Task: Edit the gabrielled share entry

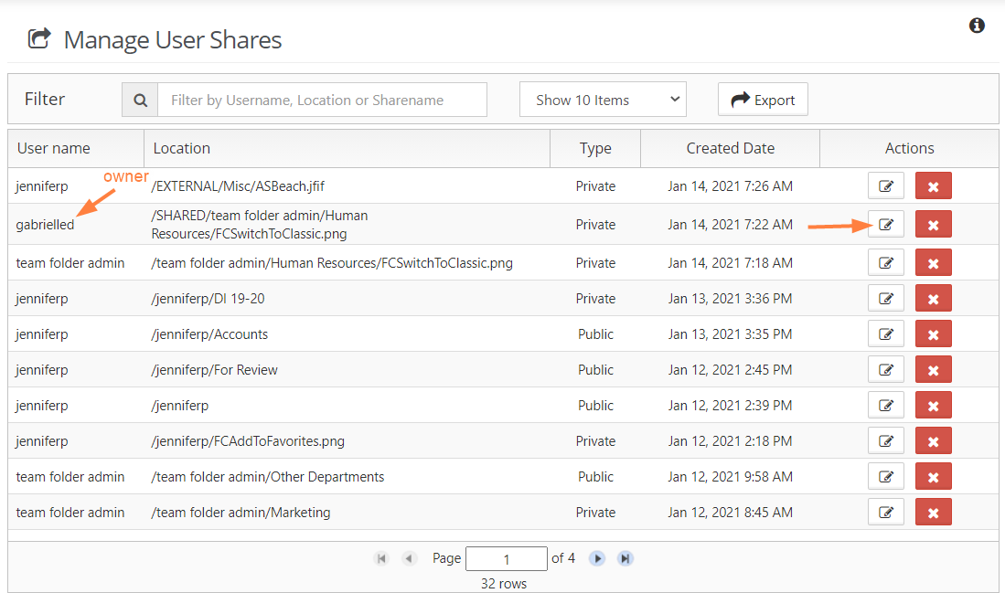Action: pos(885,224)
